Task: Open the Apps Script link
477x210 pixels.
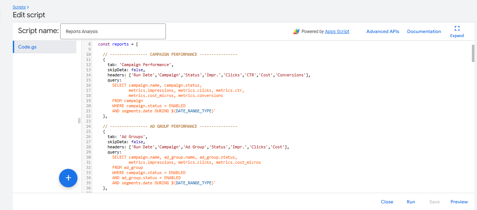Action: pyautogui.click(x=337, y=32)
